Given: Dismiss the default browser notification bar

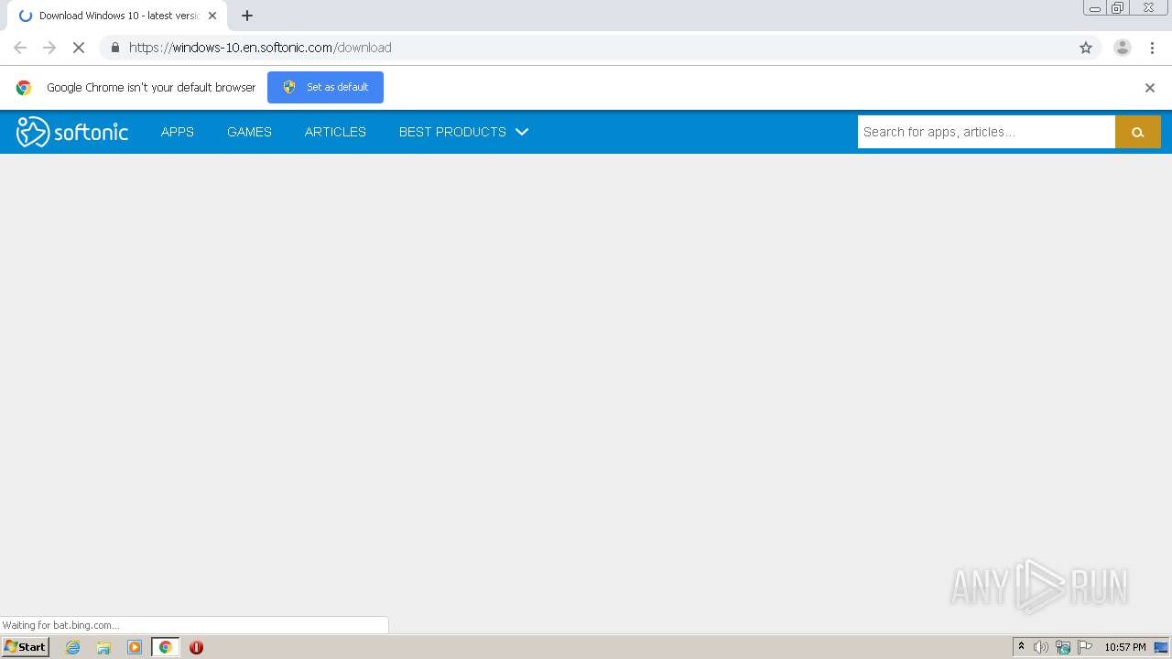Looking at the screenshot, I should pos(1150,88).
